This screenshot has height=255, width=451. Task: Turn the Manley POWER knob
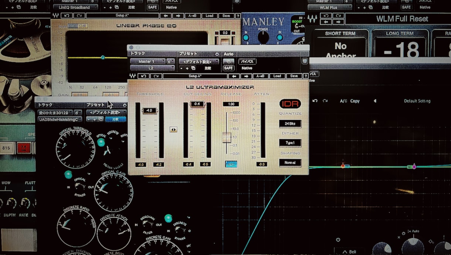click(x=263, y=37)
